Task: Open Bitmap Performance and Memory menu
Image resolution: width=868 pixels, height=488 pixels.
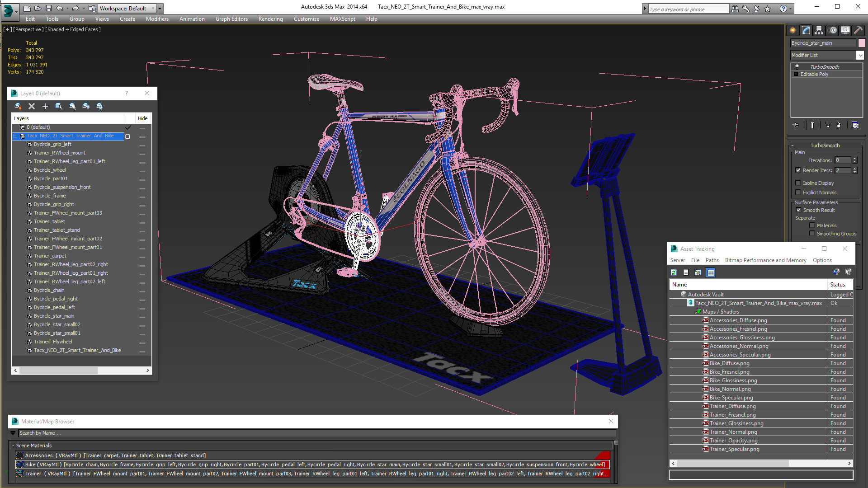Action: 765,260
